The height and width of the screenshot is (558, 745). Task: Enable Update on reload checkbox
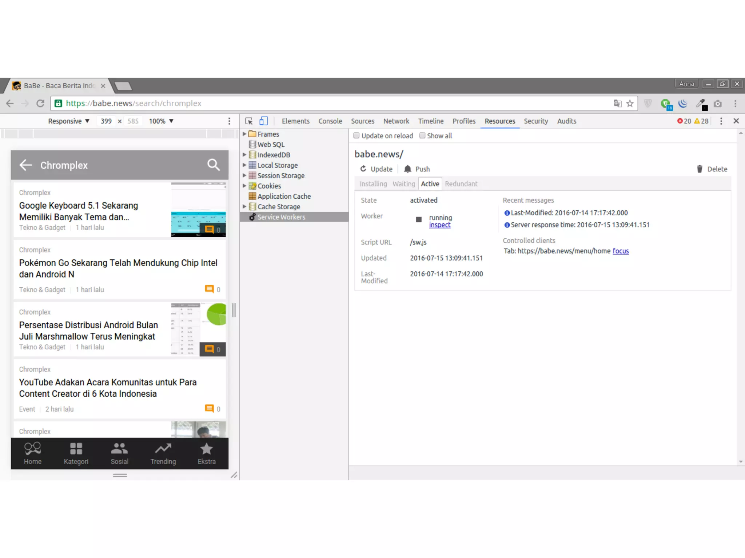[x=356, y=136]
